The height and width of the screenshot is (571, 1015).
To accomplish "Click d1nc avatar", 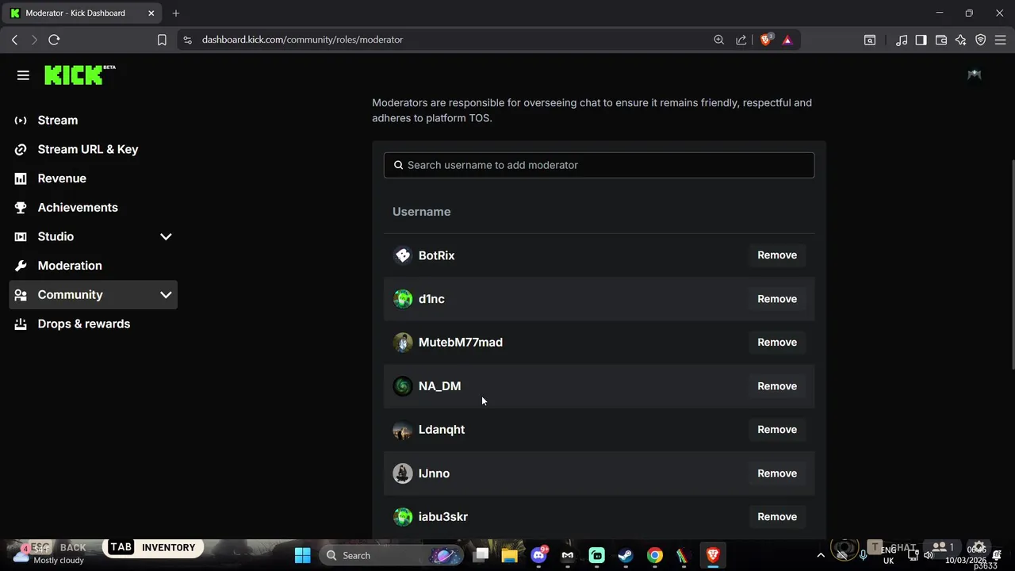I will pyautogui.click(x=403, y=299).
